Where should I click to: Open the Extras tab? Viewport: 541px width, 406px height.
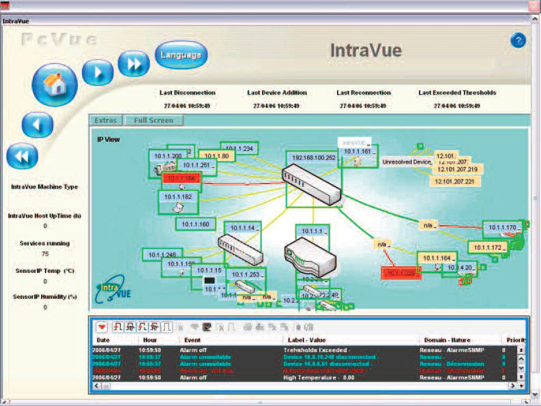106,120
